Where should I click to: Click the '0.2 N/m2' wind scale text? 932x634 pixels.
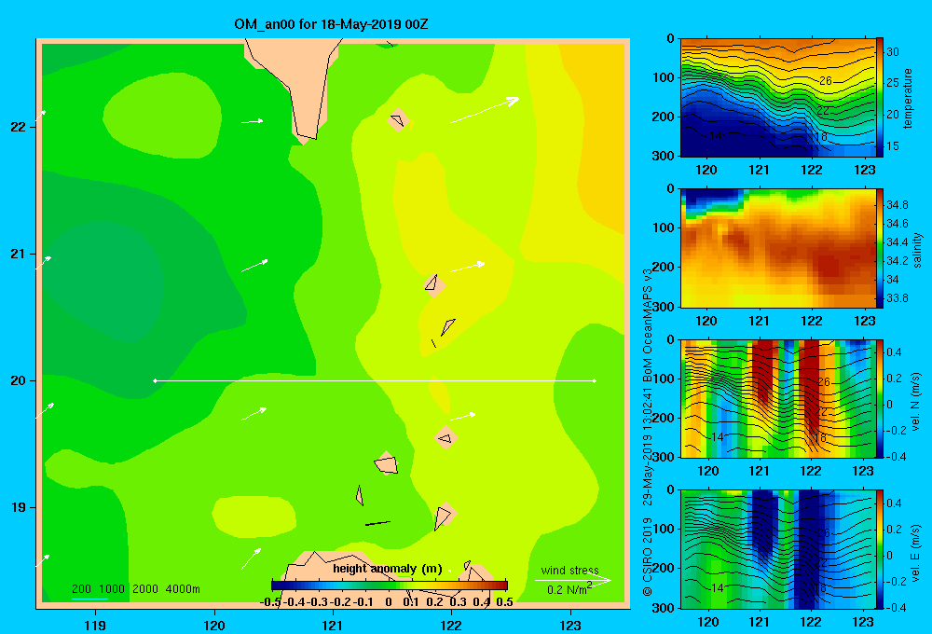click(x=569, y=589)
